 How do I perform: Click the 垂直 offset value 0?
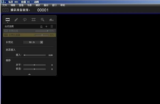click(x=52, y=69)
